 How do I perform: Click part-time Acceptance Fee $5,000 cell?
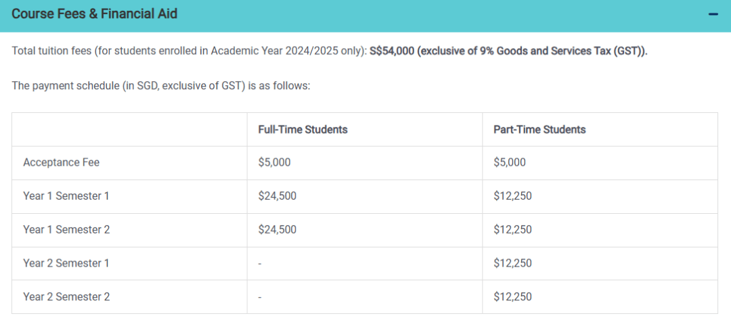point(510,163)
